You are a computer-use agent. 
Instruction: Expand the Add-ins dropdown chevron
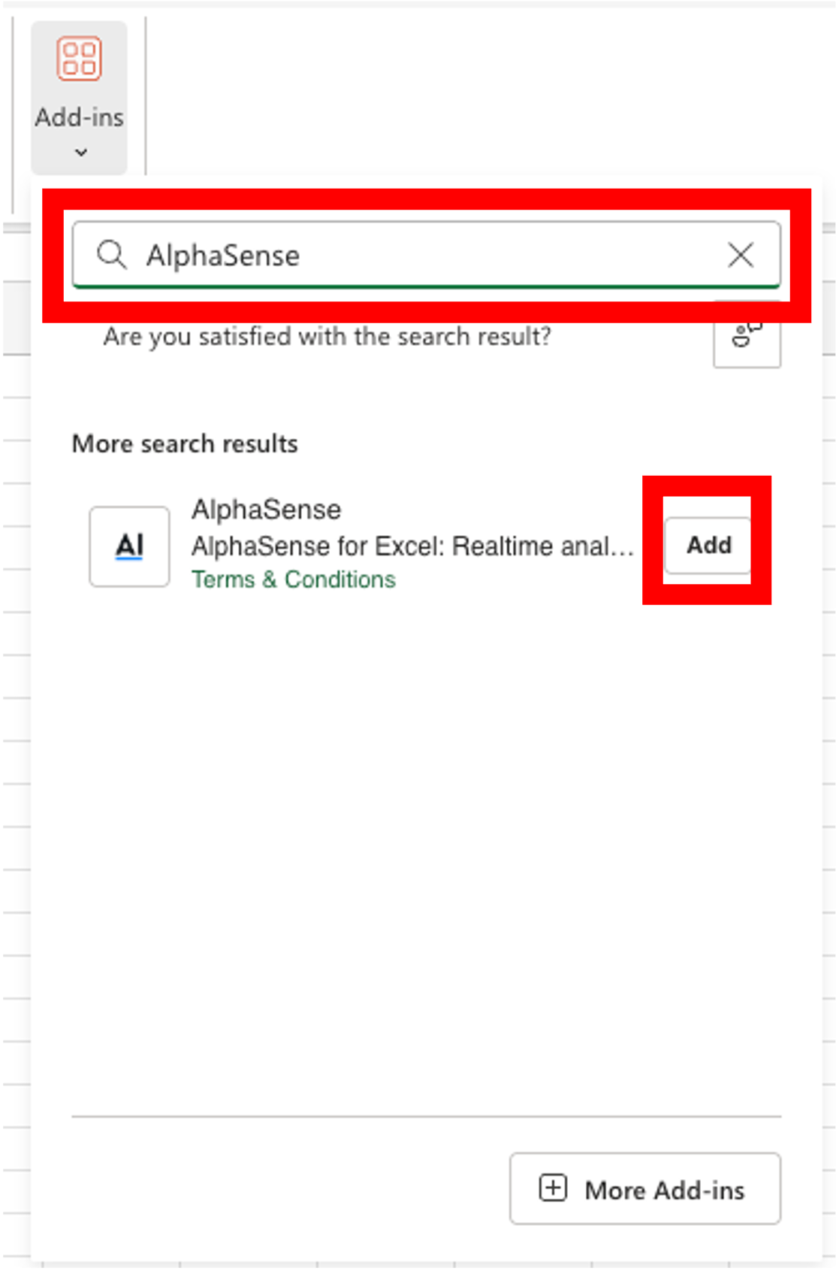pos(81,153)
